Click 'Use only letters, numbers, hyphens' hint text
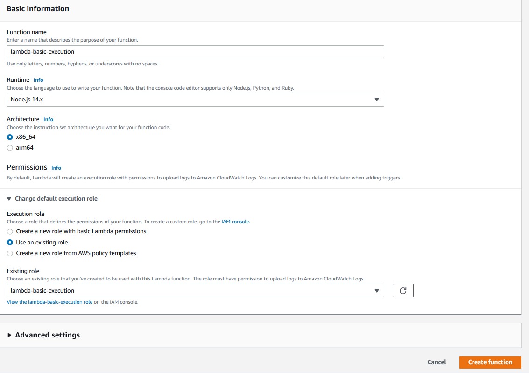This screenshot has width=529, height=373. click(82, 64)
